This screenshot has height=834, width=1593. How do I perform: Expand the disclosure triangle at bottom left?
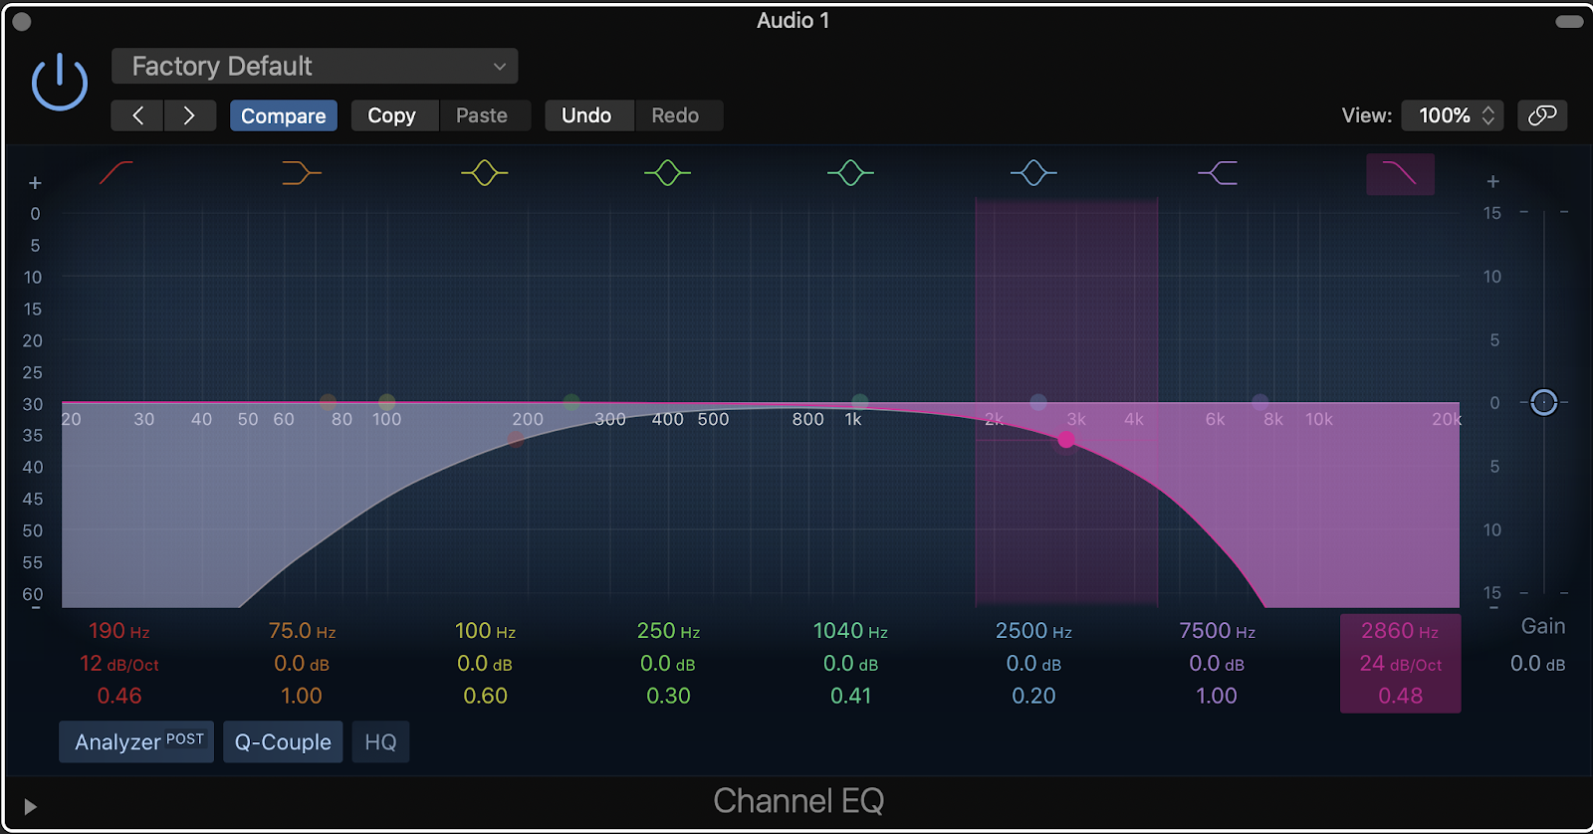30,806
